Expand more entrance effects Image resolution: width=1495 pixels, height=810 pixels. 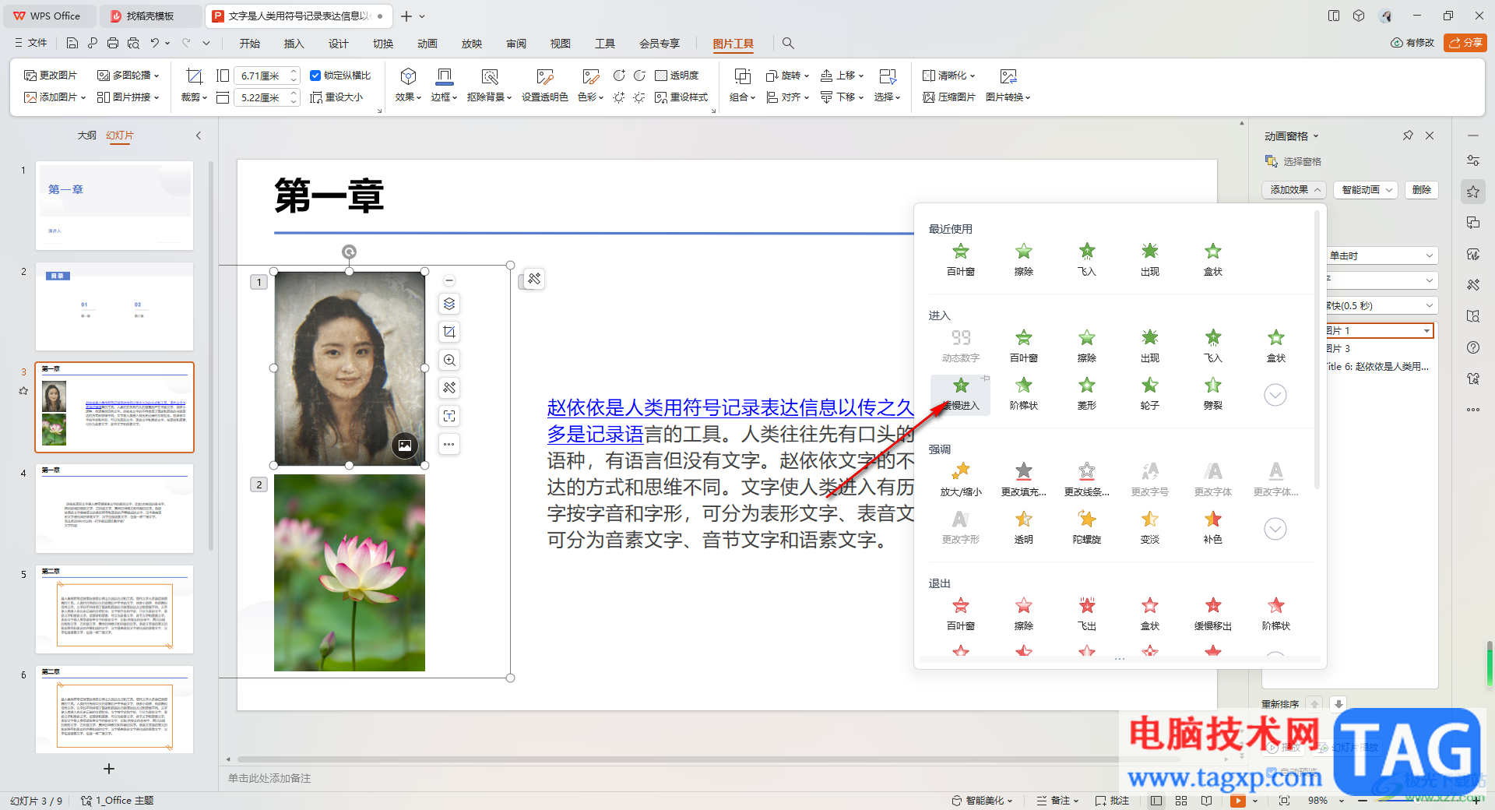(1275, 395)
